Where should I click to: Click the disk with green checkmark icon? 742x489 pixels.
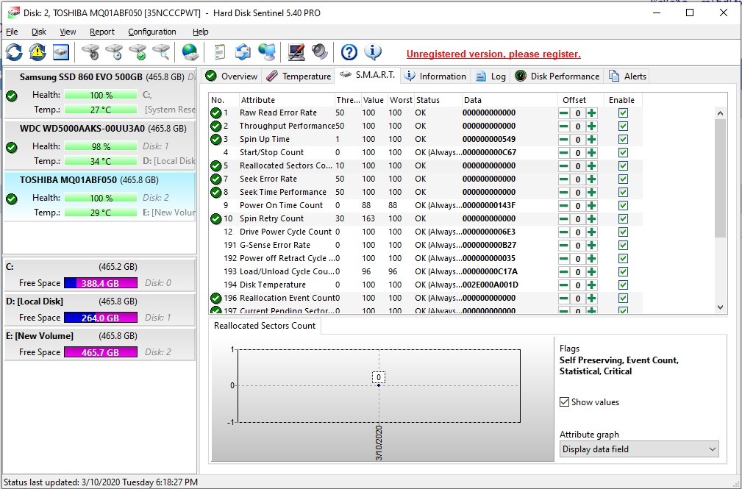pos(138,52)
